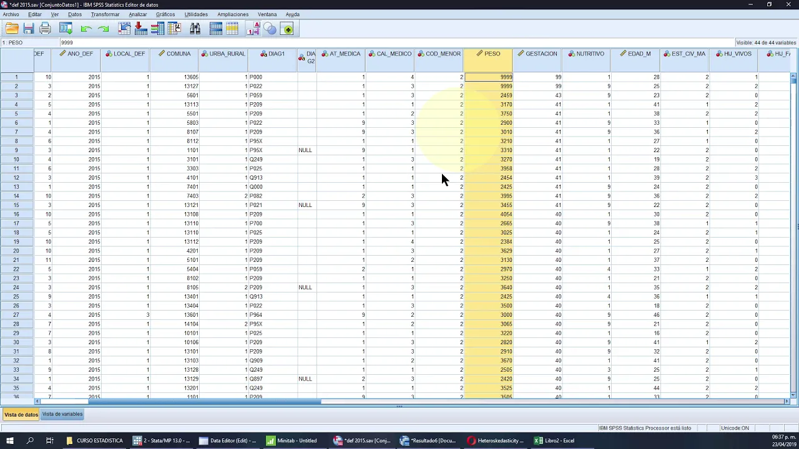Click the green Undo arrow icon
Screen dimensions: 799x449
(x=86, y=29)
